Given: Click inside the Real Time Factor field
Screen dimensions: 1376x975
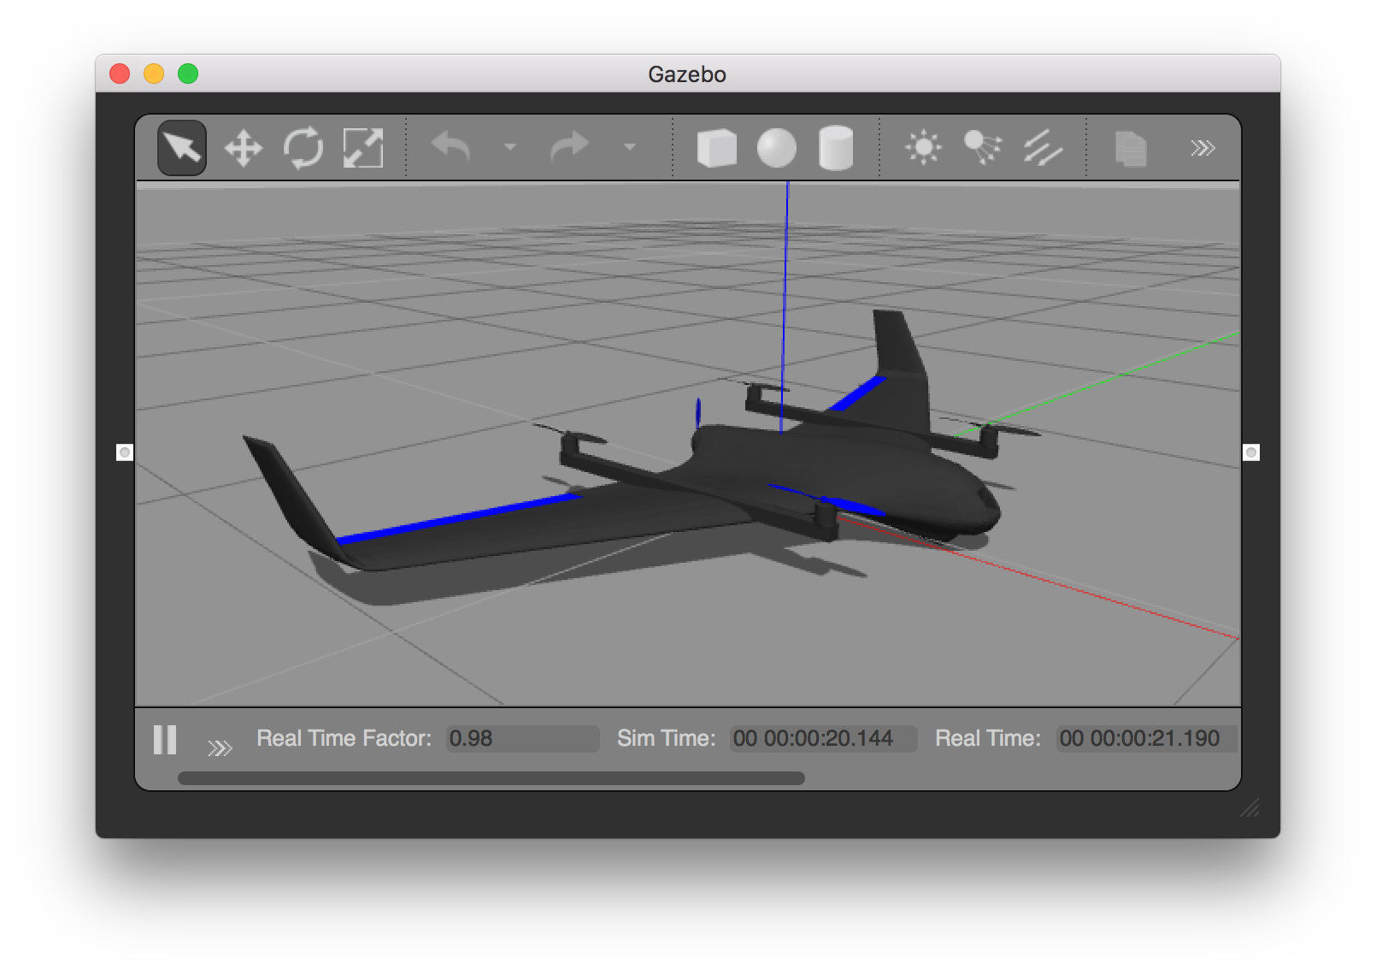Looking at the screenshot, I should tap(521, 739).
